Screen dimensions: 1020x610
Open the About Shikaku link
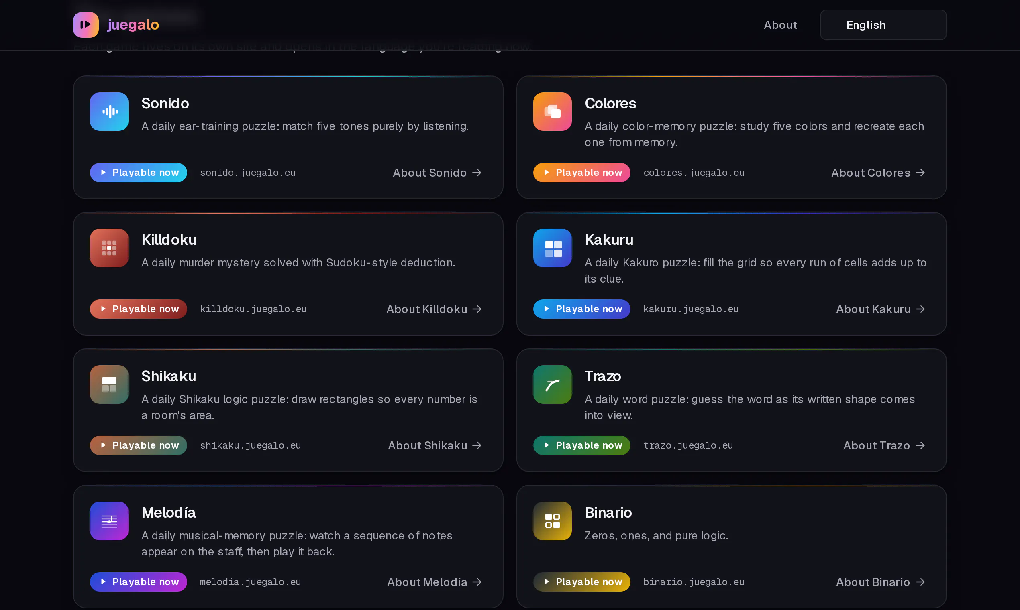435,445
